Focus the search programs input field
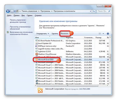This screenshot has width=117, height=100. coord(102,11)
